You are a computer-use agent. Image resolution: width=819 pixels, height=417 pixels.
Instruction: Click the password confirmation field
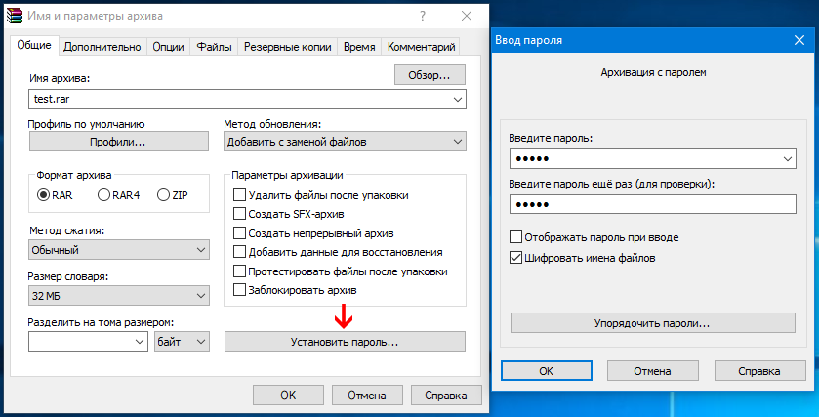click(x=653, y=204)
